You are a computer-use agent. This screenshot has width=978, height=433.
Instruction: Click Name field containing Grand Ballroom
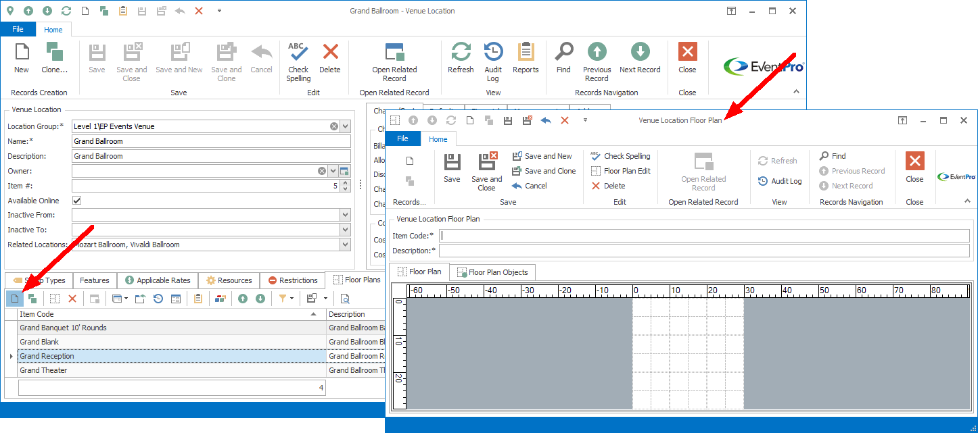click(211, 141)
